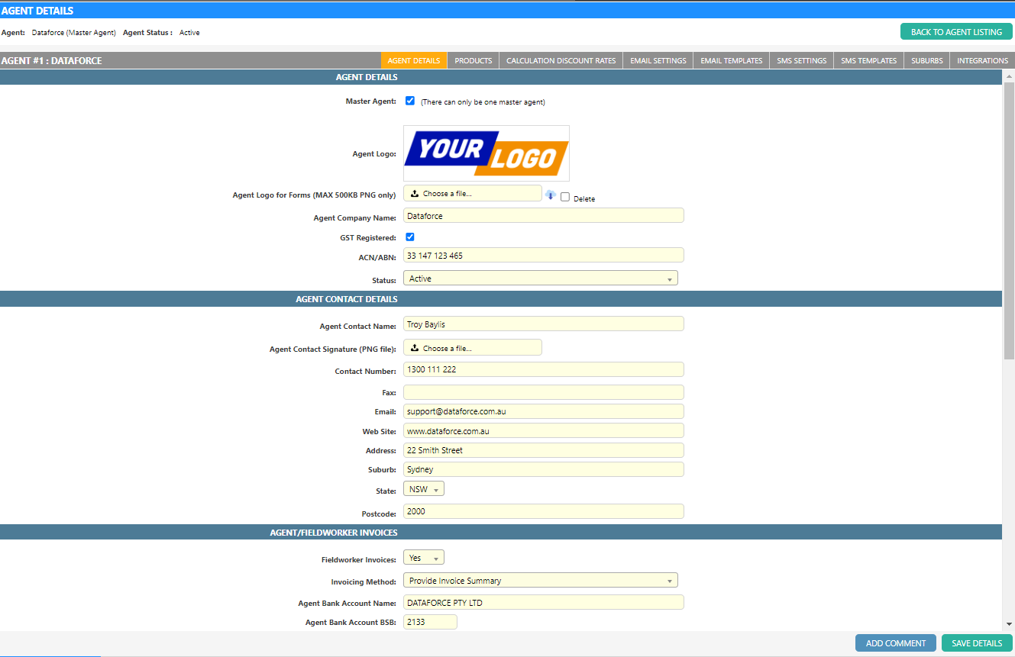Toggle the Master Agent checkbox

coord(410,101)
